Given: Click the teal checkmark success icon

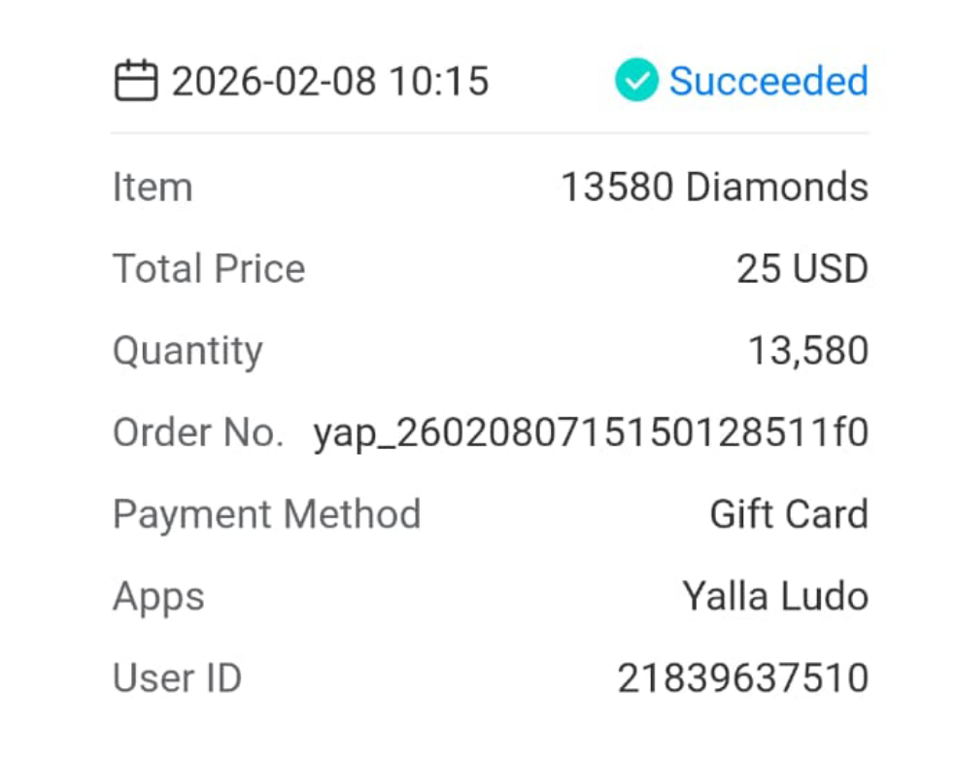Looking at the screenshot, I should click(636, 81).
